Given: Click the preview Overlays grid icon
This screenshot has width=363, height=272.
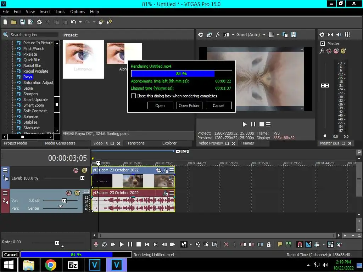Looking at the screenshot, I should (x=271, y=35).
